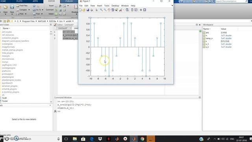The image size is (252, 142).
Task: Expand the Find dropdown
Action: 42,14
